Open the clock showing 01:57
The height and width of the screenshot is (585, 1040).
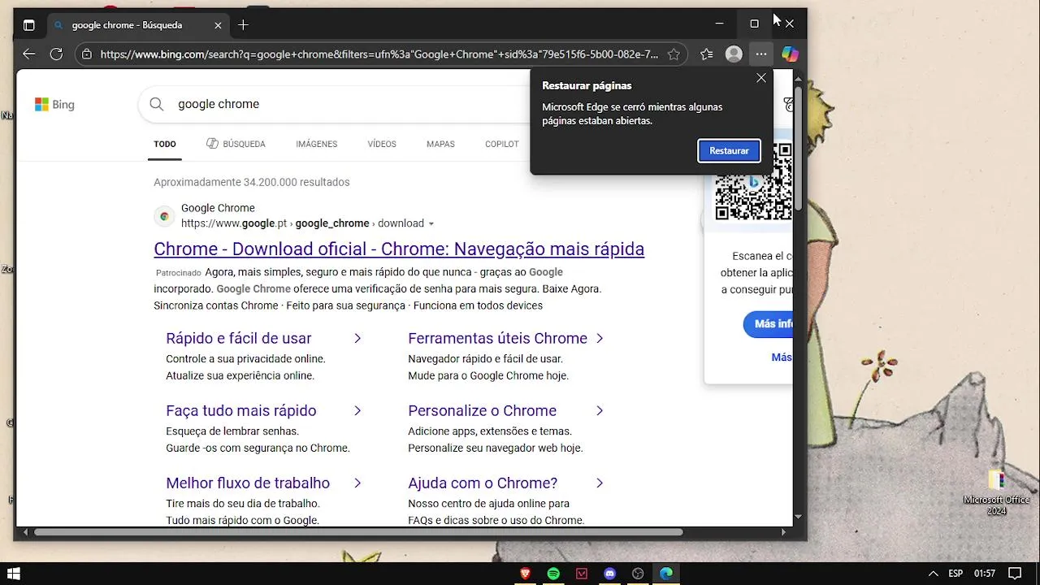pos(985,574)
